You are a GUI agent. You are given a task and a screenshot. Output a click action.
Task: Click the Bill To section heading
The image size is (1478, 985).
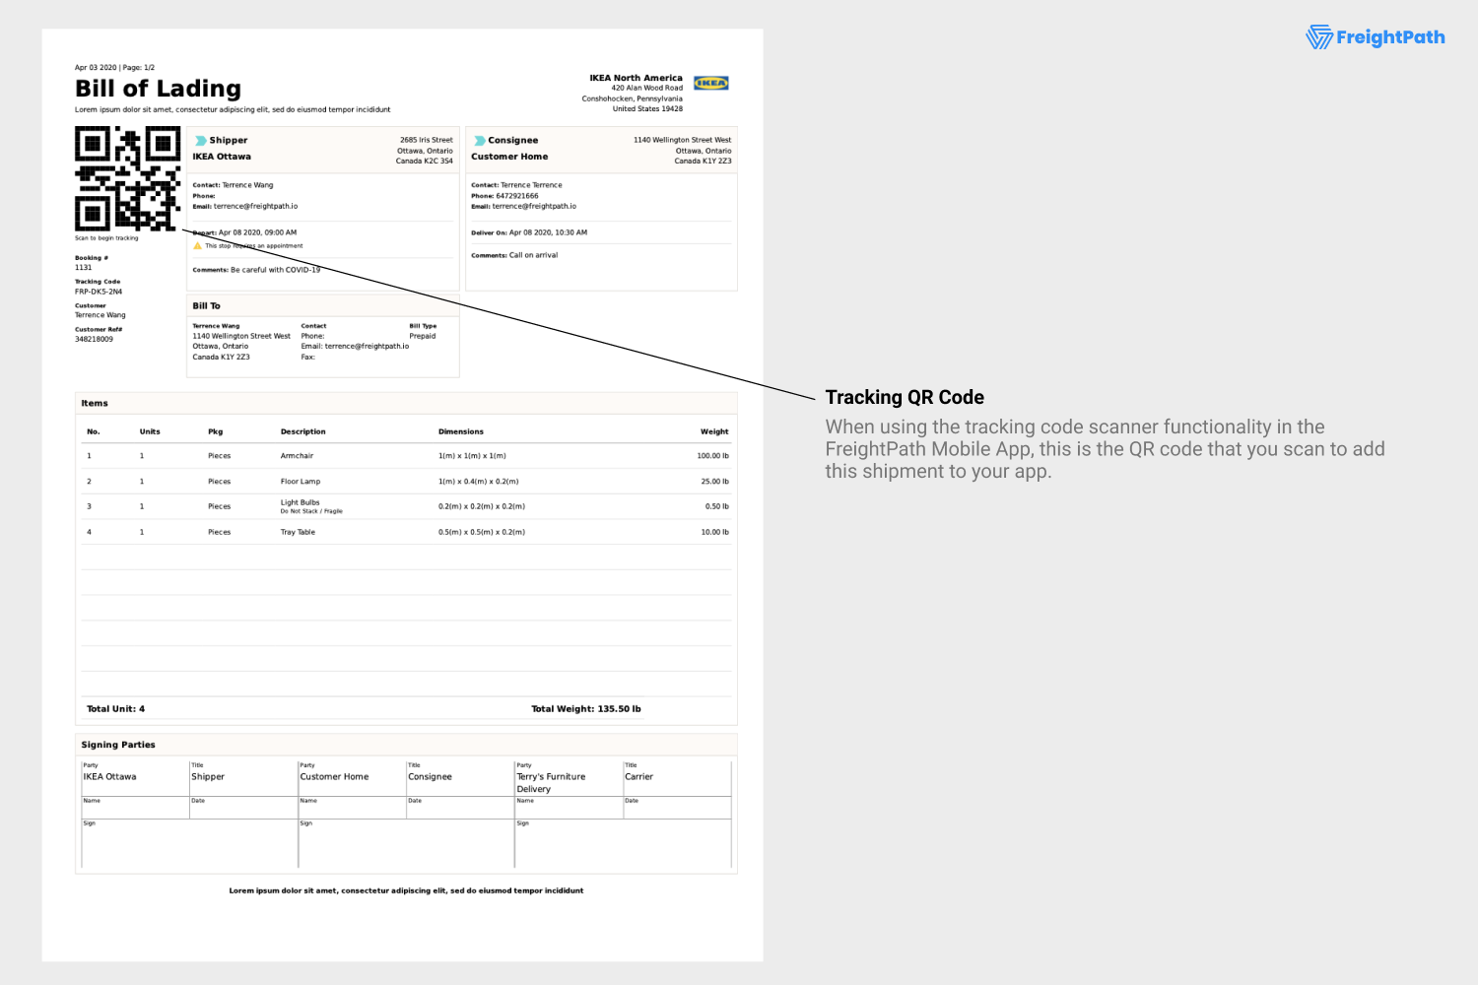point(206,306)
